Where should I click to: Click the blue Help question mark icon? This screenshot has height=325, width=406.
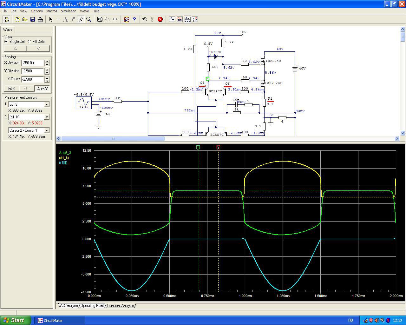click(x=134, y=19)
